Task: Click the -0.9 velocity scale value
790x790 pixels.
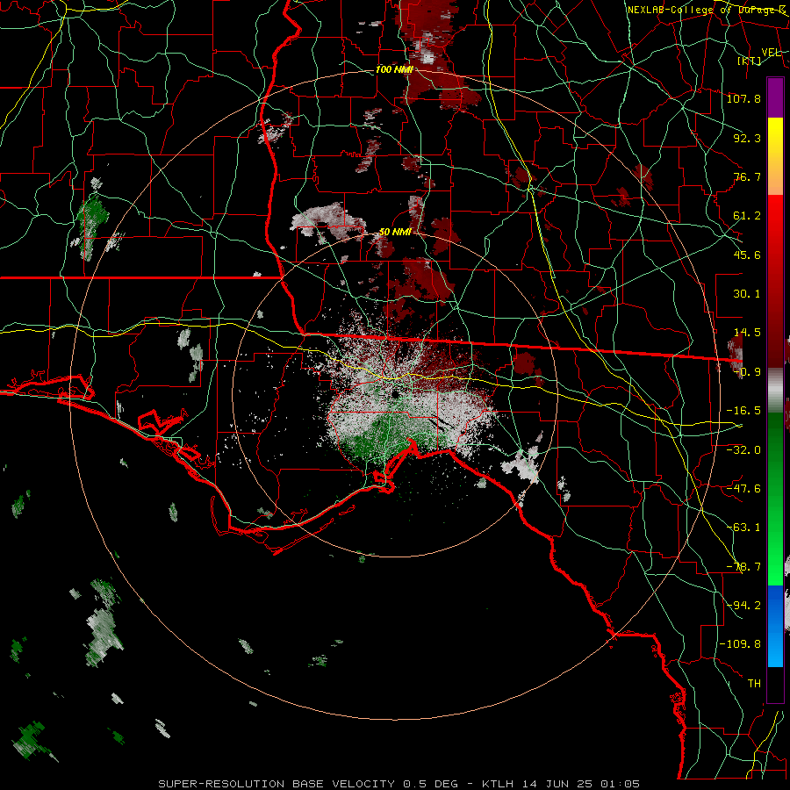Action: 747,372
